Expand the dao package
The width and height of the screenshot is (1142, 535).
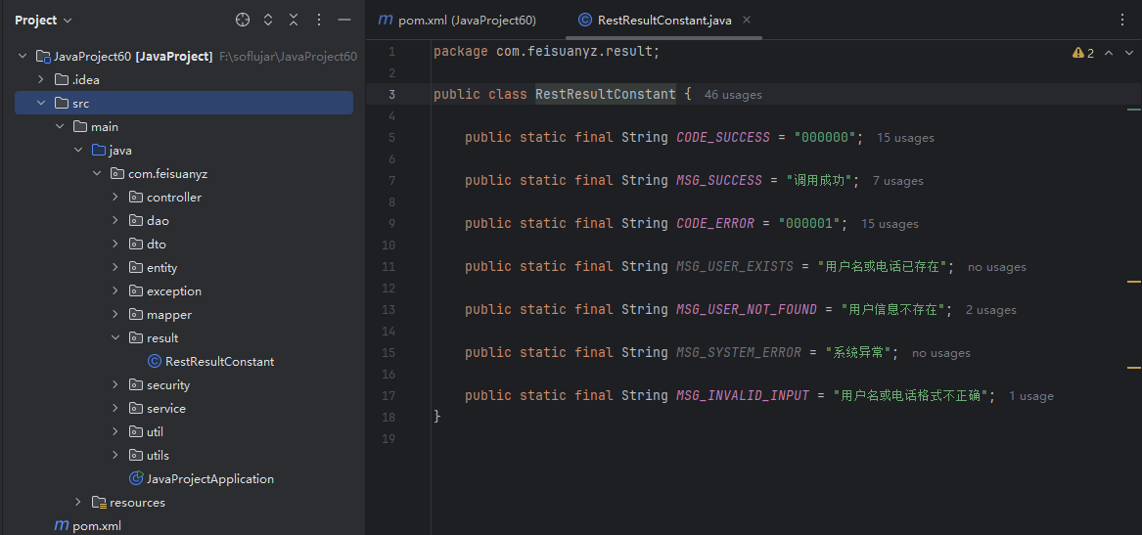pos(115,220)
